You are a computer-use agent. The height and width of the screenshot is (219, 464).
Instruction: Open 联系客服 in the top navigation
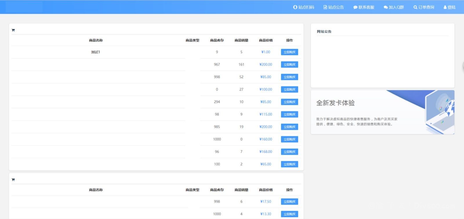pos(364,7)
